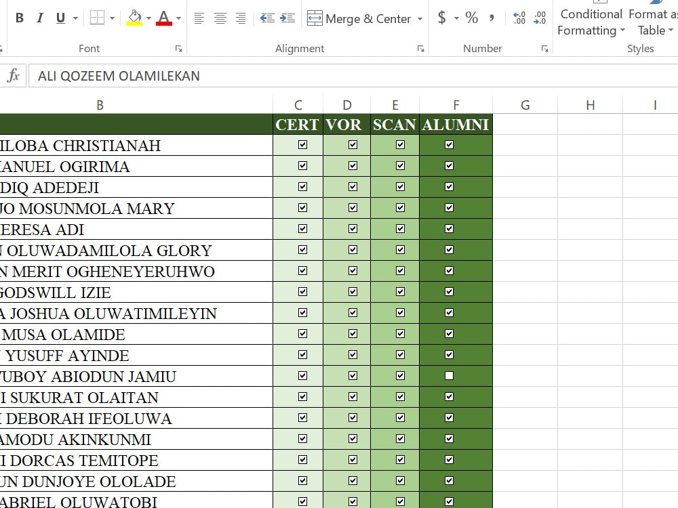Align text right
Screen dimensions: 678x508
click(x=241, y=18)
